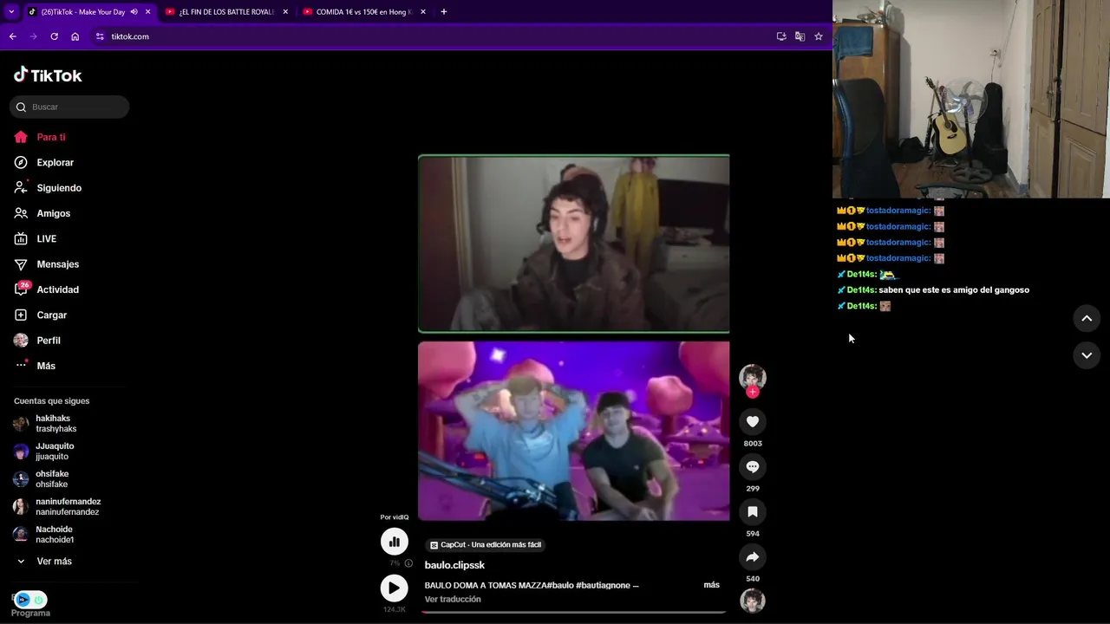Close the TikTok tab
The image size is (1110, 624).
click(147, 12)
